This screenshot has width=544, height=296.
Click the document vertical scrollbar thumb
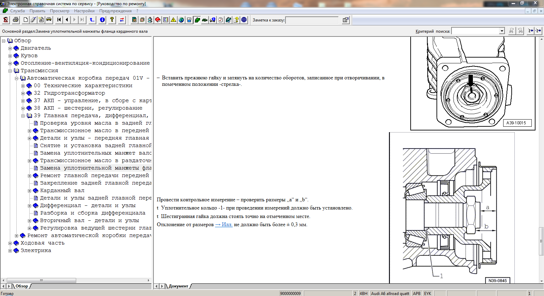pyautogui.click(x=541, y=241)
